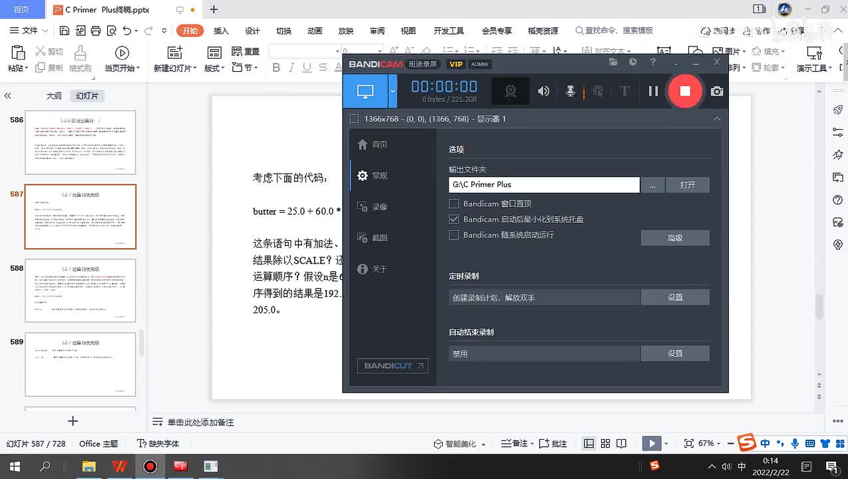Pause the Bandicam recording
The image size is (848, 479).
[x=653, y=92]
